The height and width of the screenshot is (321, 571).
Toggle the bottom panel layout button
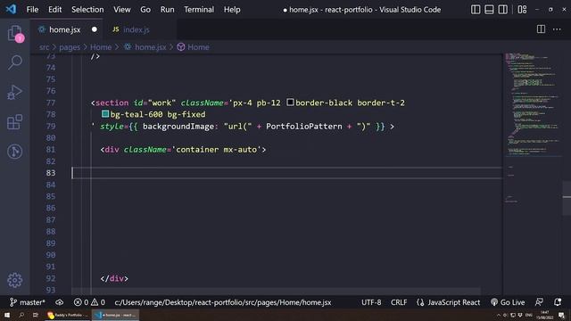pos(489,10)
